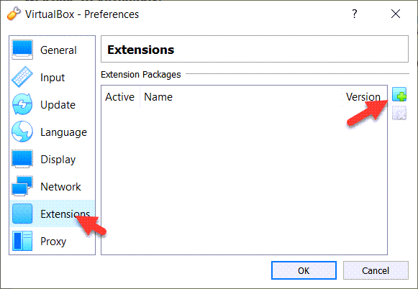Discard changes with the Cancel button
The width and height of the screenshot is (418, 289).
[x=376, y=270]
